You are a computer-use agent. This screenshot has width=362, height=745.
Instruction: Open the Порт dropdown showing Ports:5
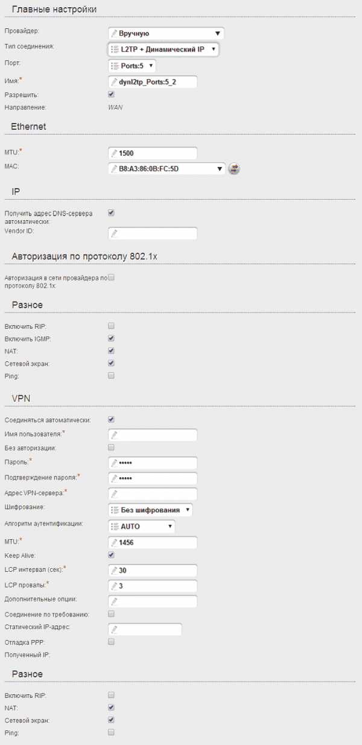pyautogui.click(x=132, y=65)
